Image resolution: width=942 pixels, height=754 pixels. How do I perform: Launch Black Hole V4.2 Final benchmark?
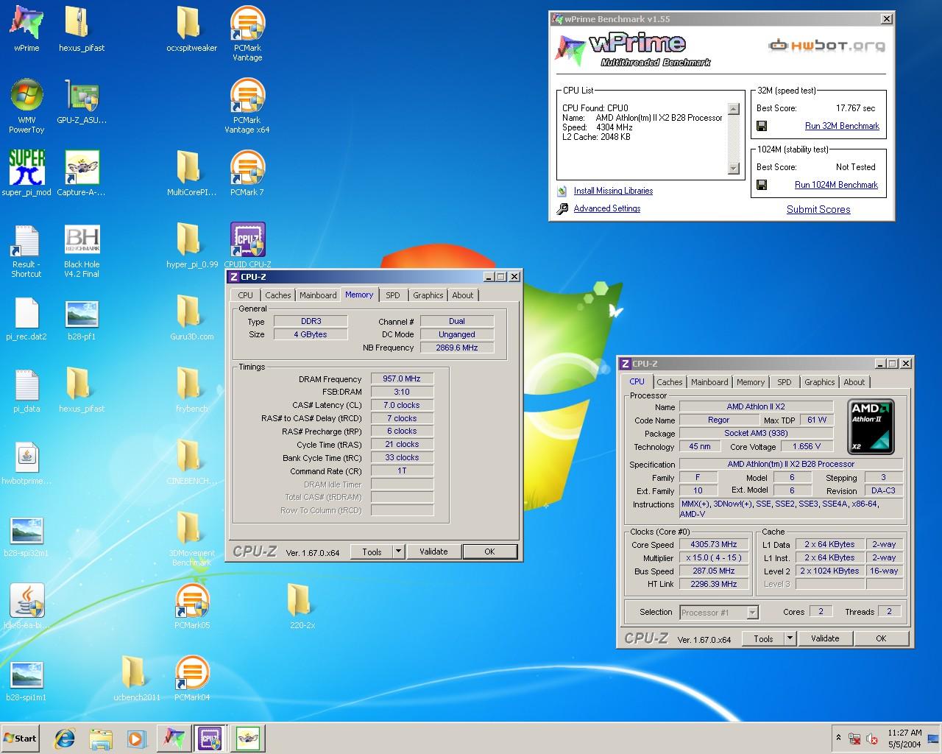81,250
